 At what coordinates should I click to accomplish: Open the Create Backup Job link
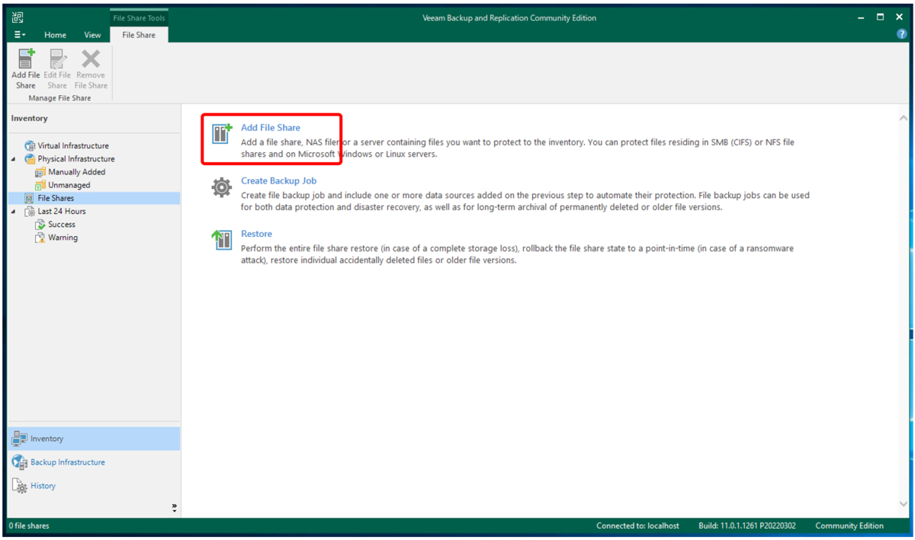click(x=278, y=181)
